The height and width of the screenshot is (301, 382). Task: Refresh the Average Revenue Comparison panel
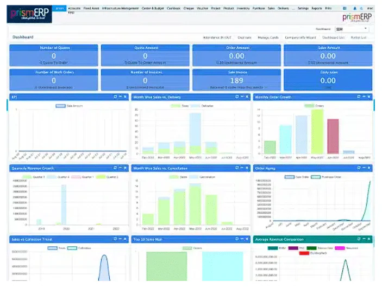359,239
